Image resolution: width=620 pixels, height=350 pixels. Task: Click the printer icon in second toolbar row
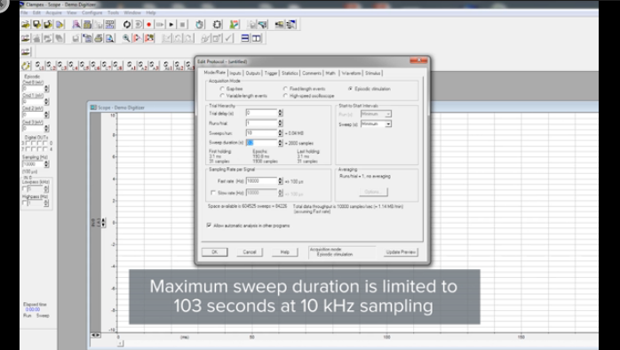point(98,38)
